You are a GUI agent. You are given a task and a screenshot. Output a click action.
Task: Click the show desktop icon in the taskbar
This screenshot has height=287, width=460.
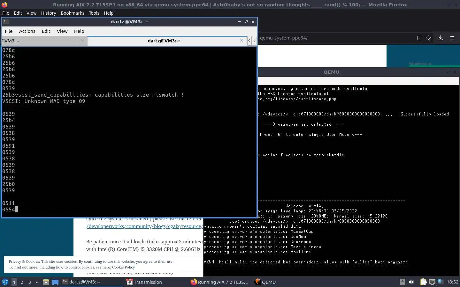(55, 282)
